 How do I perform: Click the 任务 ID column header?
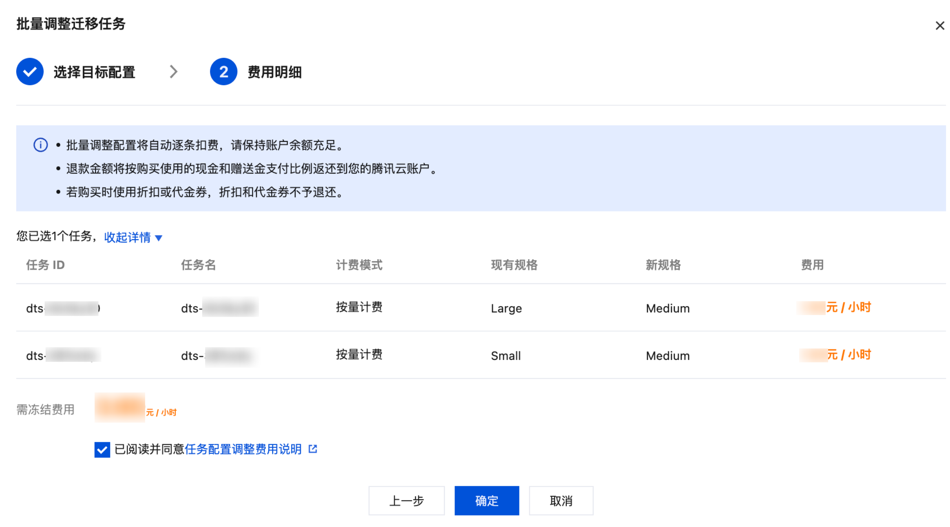point(45,265)
